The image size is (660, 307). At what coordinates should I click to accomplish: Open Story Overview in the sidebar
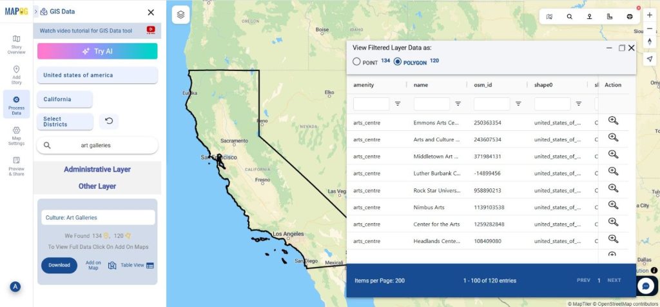16,45
